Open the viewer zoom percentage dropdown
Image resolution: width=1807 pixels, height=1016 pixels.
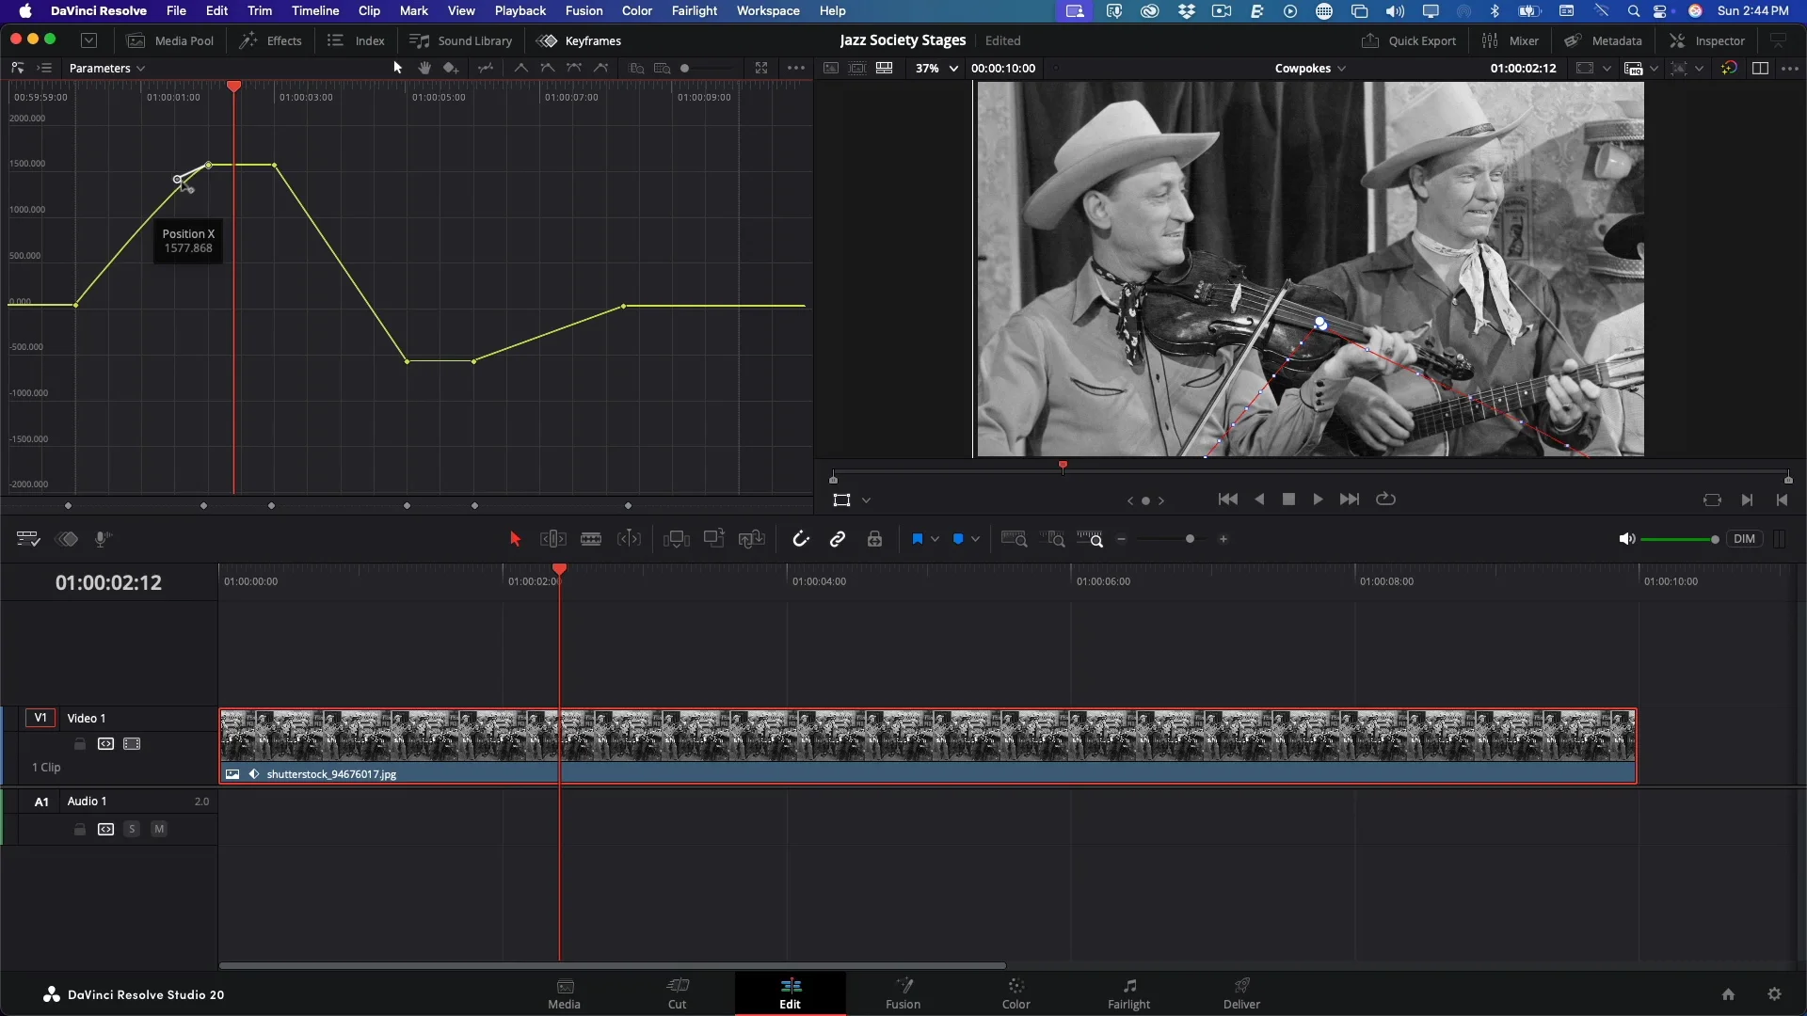(935, 68)
